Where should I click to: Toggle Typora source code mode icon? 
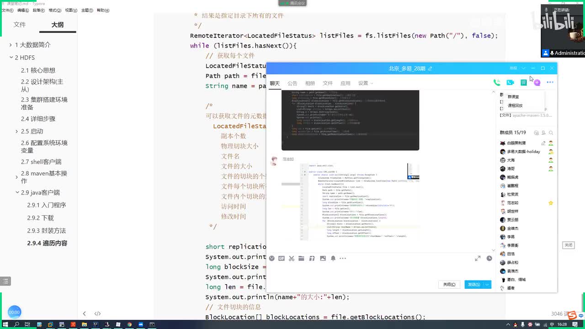pyautogui.click(x=97, y=313)
